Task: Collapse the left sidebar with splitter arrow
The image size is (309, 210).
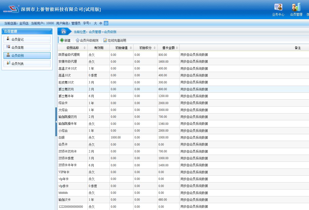Action: (56, 122)
